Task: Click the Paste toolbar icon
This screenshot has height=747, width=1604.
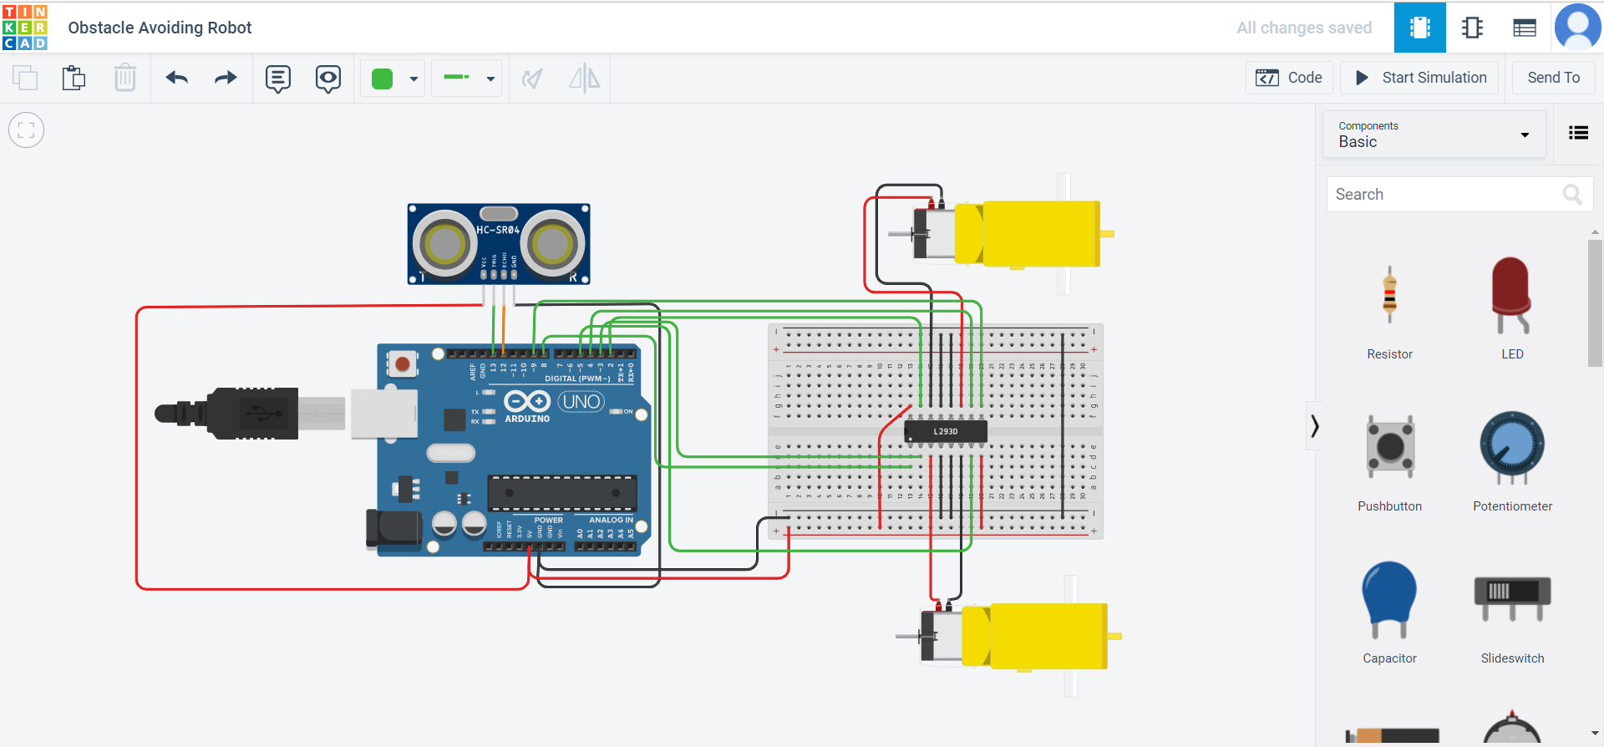Action: 74,78
